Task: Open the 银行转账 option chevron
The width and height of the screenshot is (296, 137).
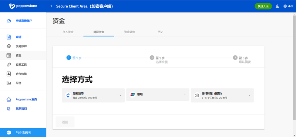Action: coord(249,95)
